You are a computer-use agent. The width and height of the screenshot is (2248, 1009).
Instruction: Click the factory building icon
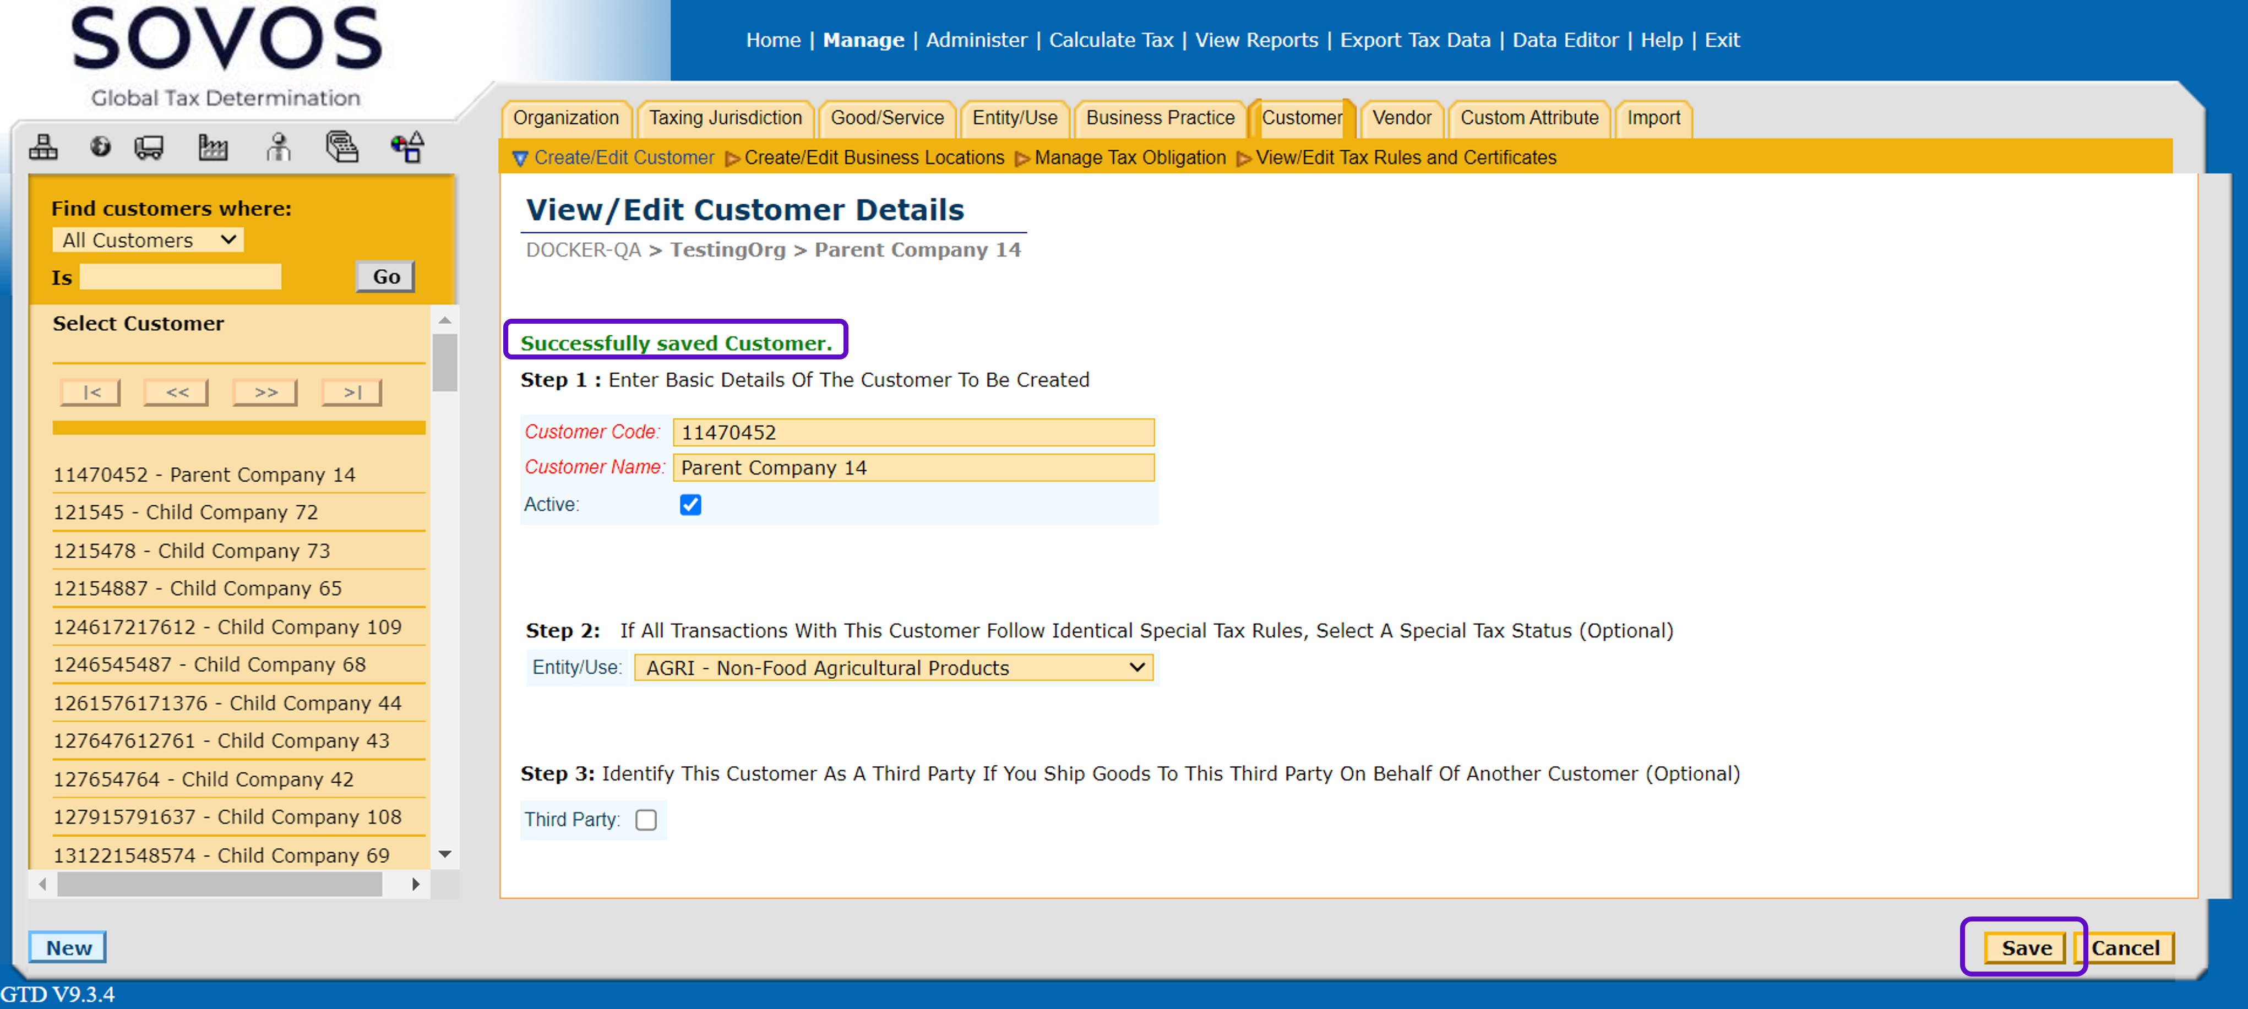coord(212,146)
